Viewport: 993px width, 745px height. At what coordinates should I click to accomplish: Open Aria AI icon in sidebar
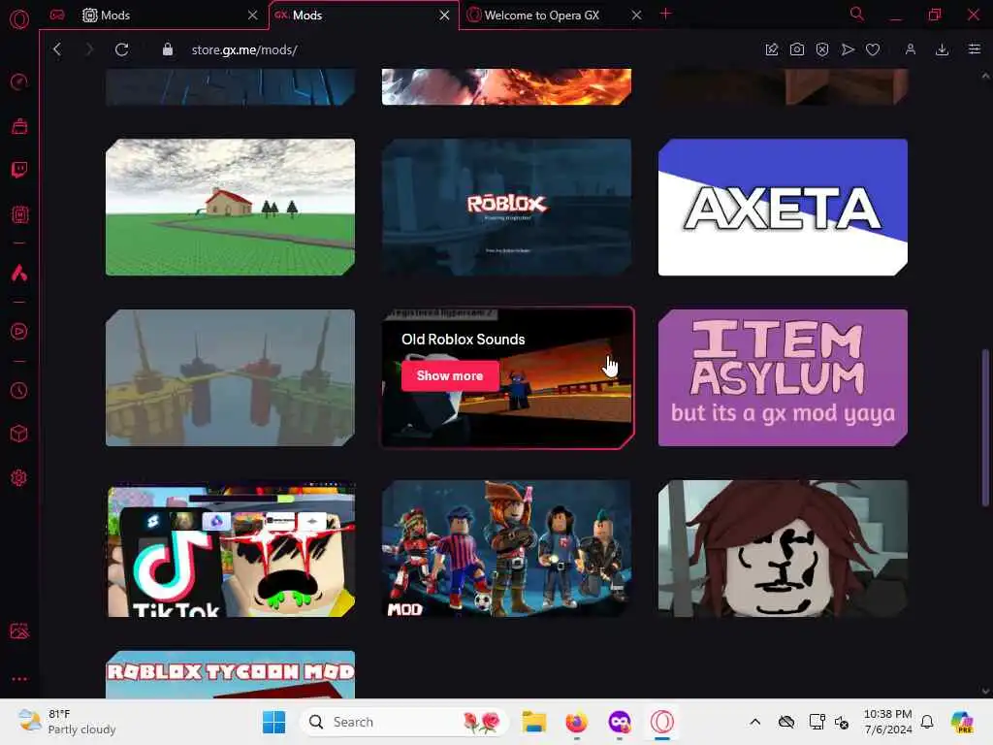click(19, 273)
